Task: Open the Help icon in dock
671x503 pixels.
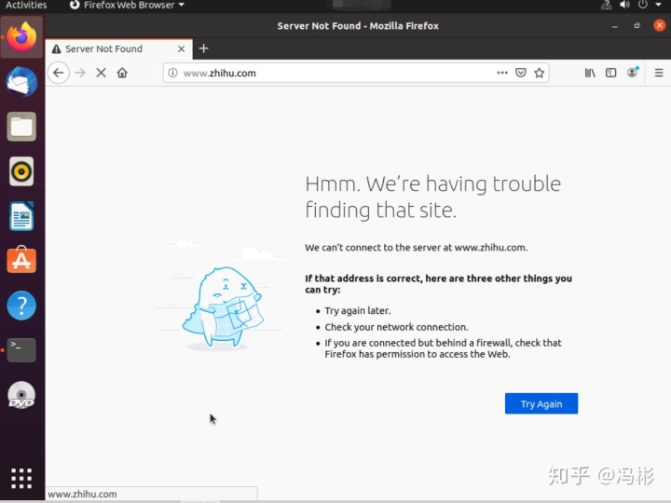Action: pos(21,306)
